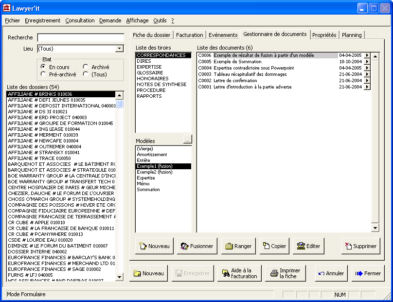Click the Supprimer delete icon button
393x302 pixels.
click(x=360, y=246)
